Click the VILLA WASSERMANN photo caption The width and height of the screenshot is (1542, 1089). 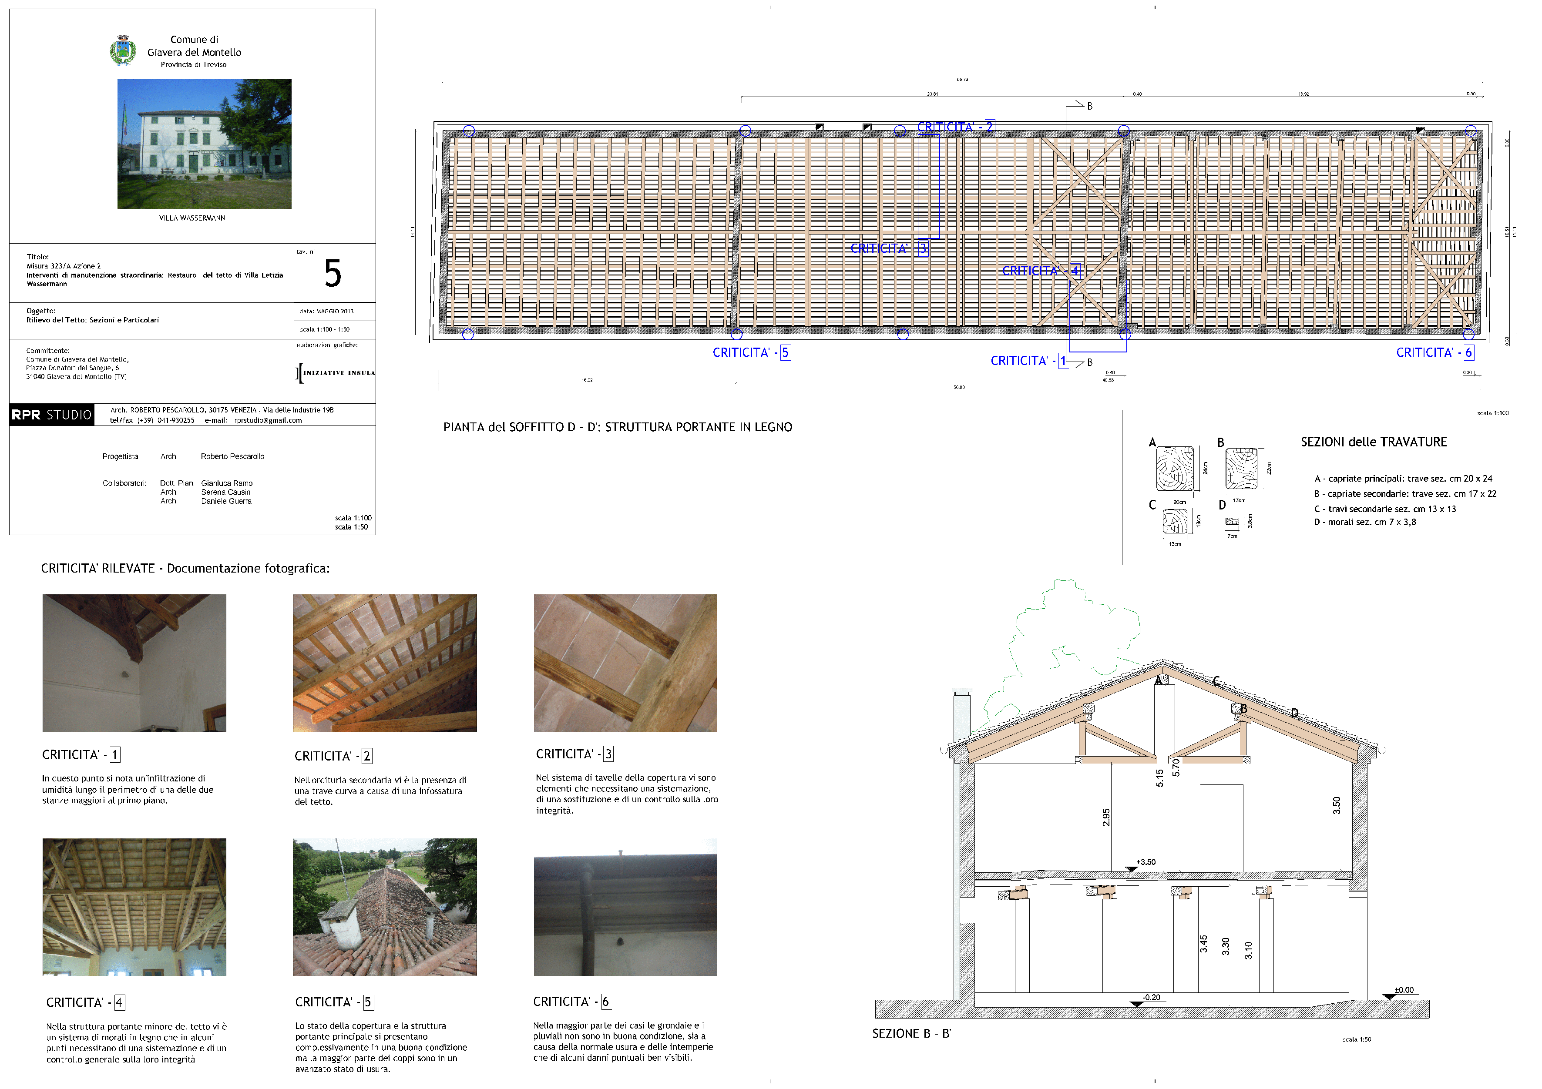click(192, 218)
